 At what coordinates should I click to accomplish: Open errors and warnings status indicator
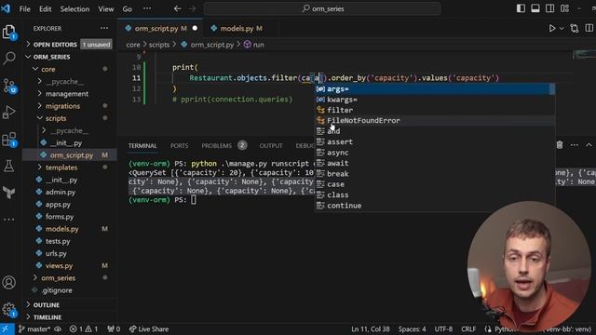[x=84, y=329]
